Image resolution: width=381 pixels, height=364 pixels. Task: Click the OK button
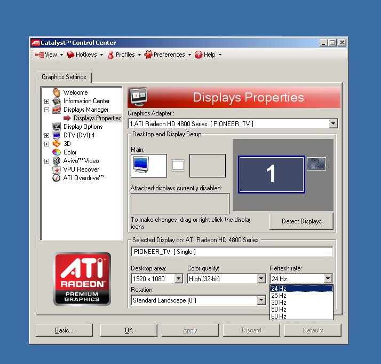pyautogui.click(x=129, y=330)
